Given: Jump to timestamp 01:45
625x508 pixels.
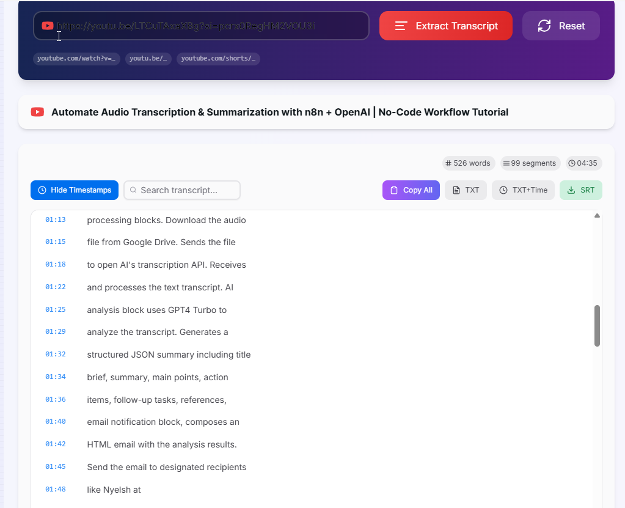Looking at the screenshot, I should point(56,466).
